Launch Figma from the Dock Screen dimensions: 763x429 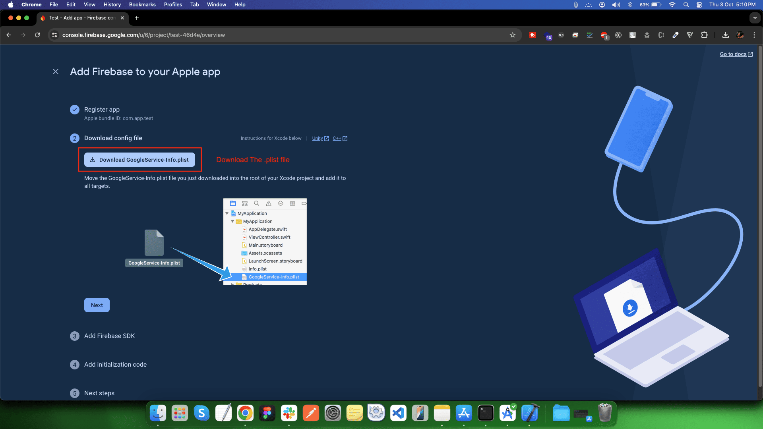coord(267,413)
